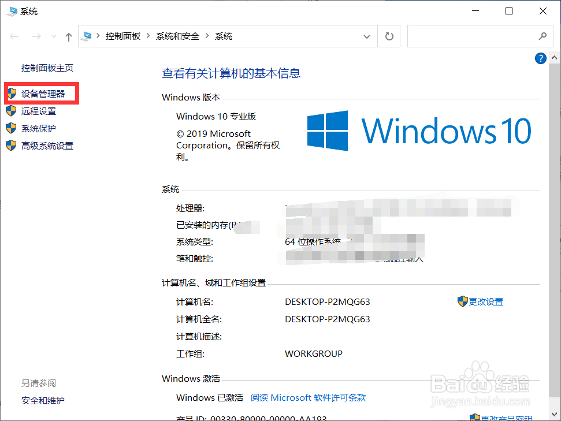The image size is (561, 421).
Task: Click 处理器 label
Action: 190,208
